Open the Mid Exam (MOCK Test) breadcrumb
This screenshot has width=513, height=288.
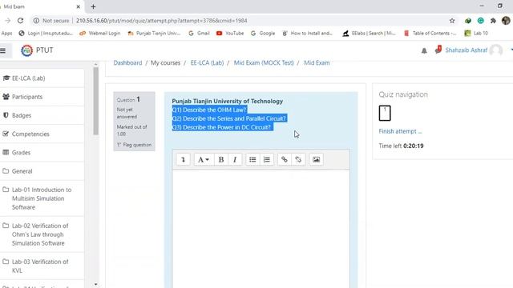click(264, 62)
